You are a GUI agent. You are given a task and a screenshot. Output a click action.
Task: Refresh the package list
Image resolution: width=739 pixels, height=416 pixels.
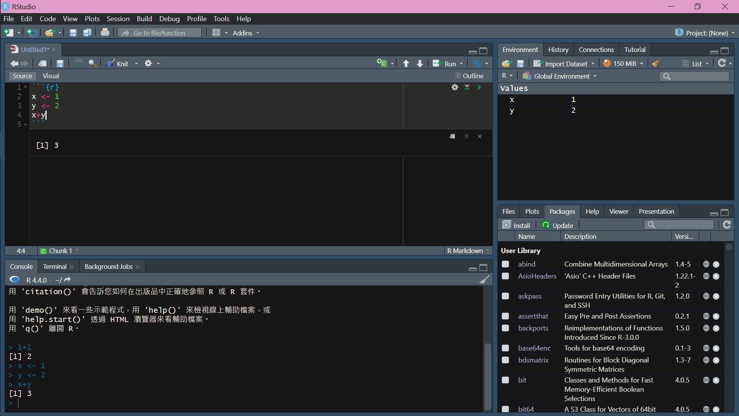click(727, 225)
